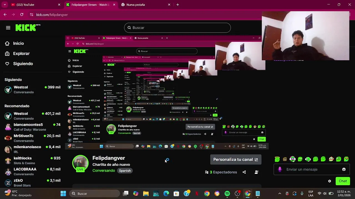Click the Enviar un mensaje field
The height and width of the screenshot is (199, 355).
pyautogui.click(x=312, y=169)
